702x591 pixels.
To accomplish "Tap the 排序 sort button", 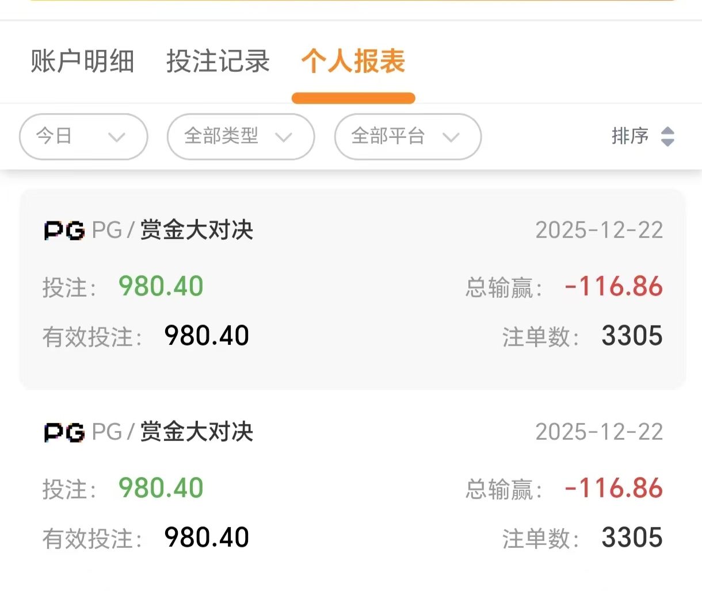I will pyautogui.click(x=631, y=137).
